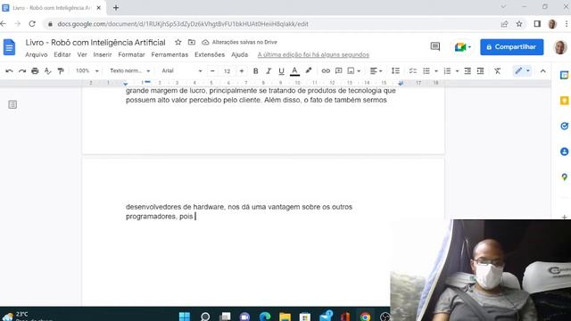
Task: Open the editing mode dropdown
Action: [522, 71]
